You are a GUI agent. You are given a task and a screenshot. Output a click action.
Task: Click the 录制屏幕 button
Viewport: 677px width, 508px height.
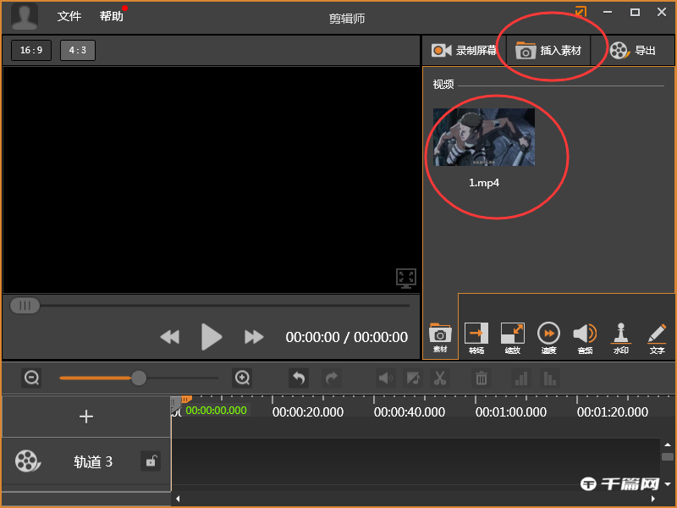point(465,51)
